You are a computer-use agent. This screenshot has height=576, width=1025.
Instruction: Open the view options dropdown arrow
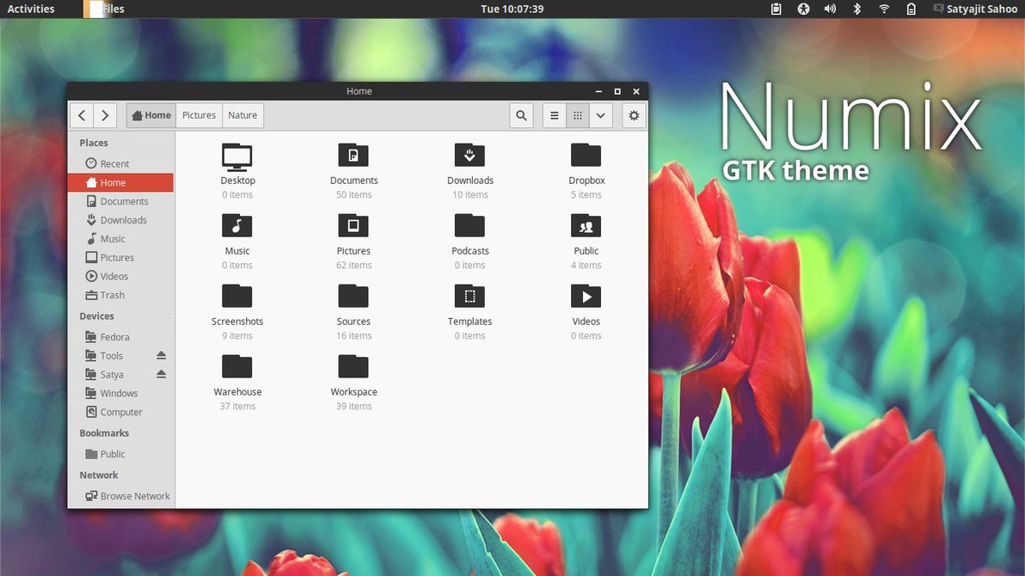point(601,116)
